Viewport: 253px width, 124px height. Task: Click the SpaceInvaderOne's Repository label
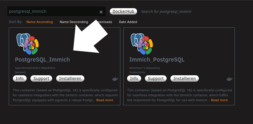pos(35,68)
